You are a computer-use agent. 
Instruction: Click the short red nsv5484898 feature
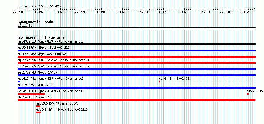pyautogui.click(x=38, y=112)
